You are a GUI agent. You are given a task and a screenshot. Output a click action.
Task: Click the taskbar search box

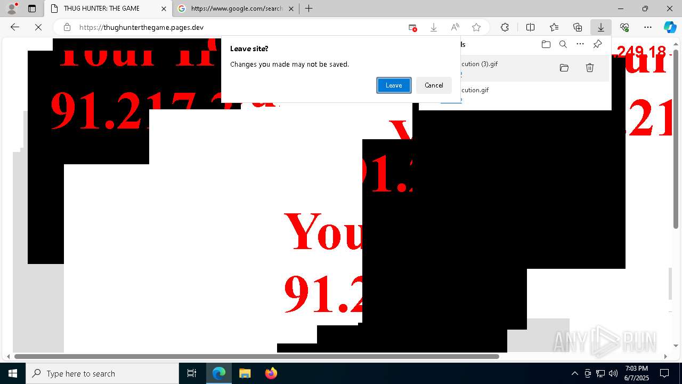point(102,373)
